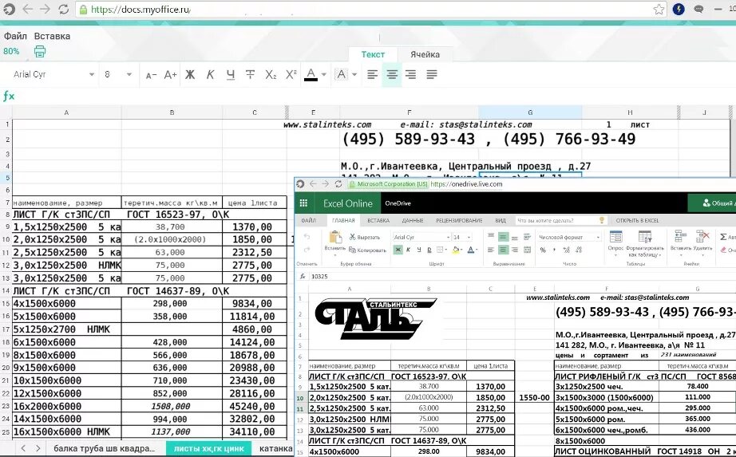736x457 pixels.
Task: Click the text highlight color button in MyOffice
Action: pyautogui.click(x=341, y=75)
